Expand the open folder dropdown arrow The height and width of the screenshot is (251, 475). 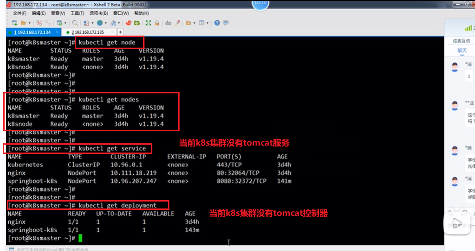click(30, 23)
